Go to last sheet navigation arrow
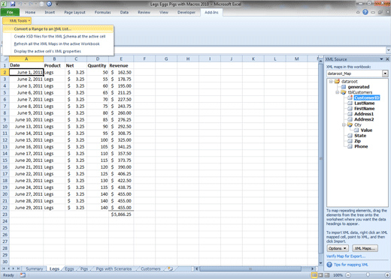 tap(18, 268)
